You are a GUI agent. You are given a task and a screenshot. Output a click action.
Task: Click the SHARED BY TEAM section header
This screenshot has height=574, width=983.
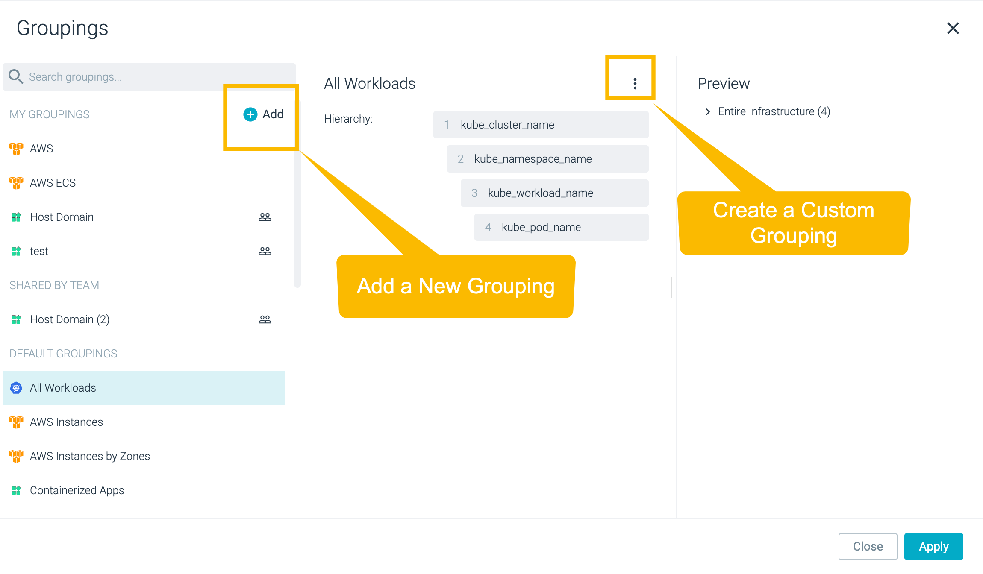[54, 285]
